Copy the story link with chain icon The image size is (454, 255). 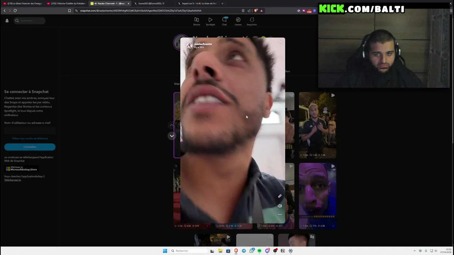pyautogui.click(x=279, y=196)
